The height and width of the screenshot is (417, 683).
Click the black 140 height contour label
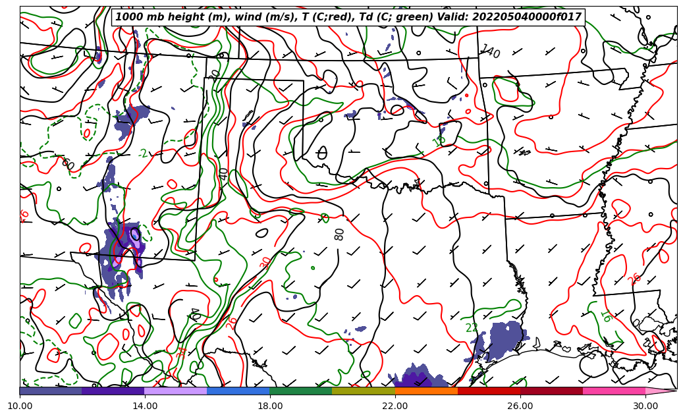pos(490,51)
